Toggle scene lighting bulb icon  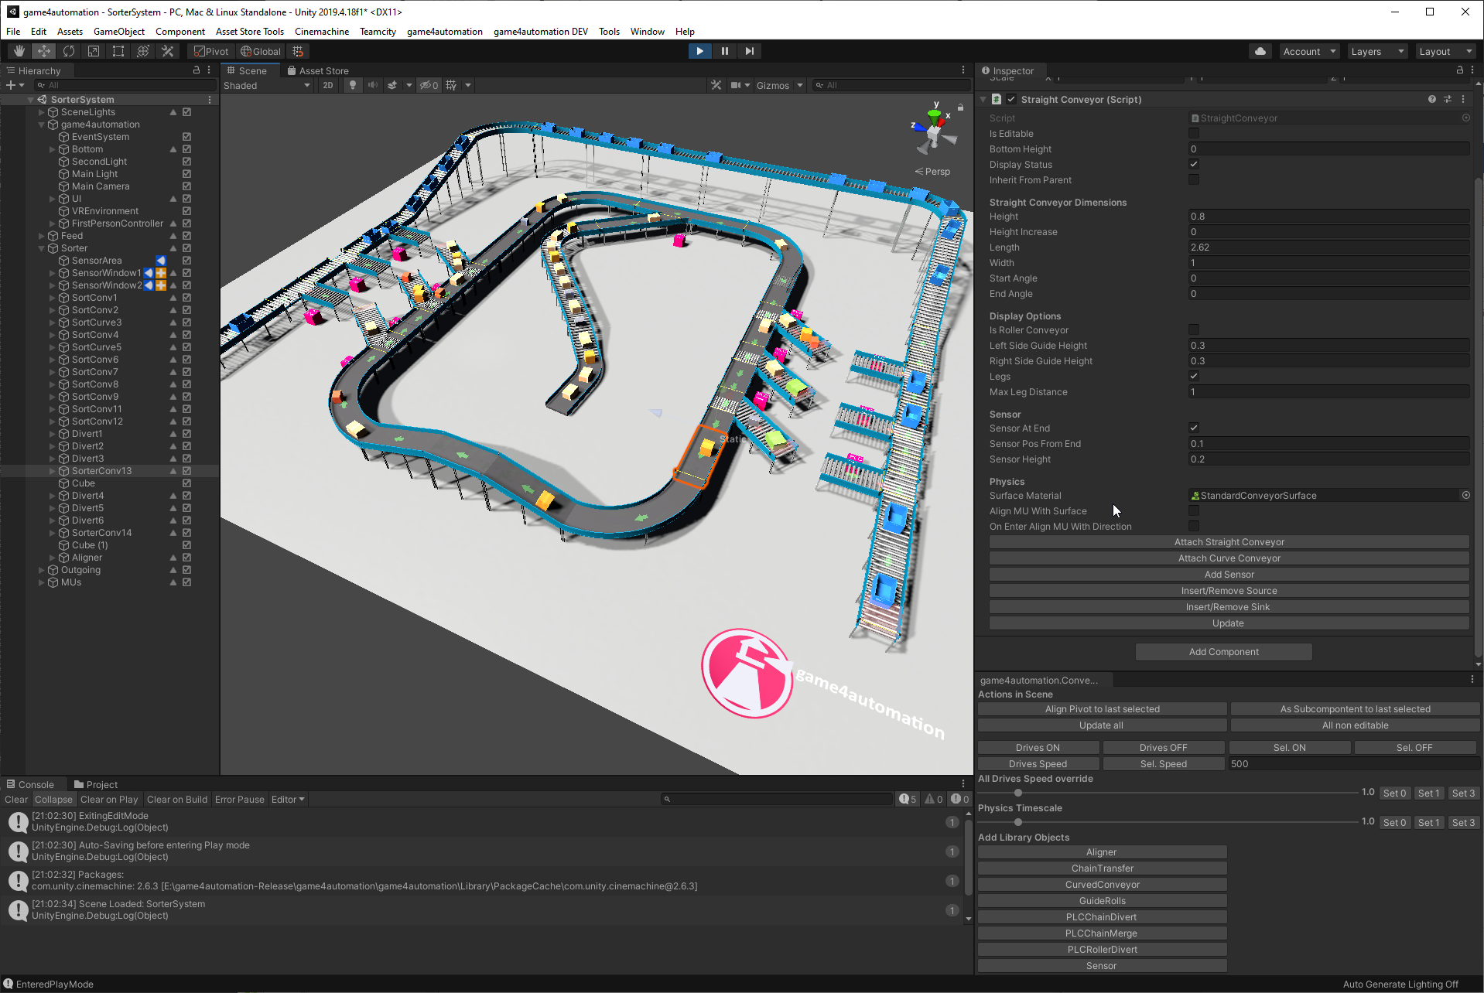353,85
